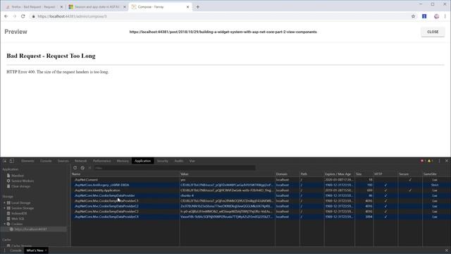Sort cookies by the SameSite column header
The width and height of the screenshot is (451, 254).
pyautogui.click(x=436, y=174)
